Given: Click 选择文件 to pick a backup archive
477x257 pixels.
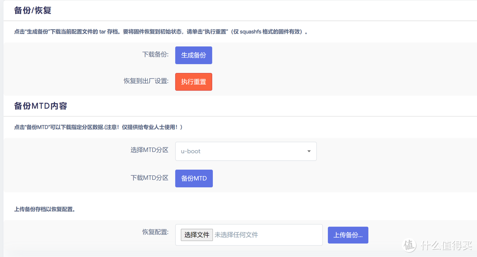Looking at the screenshot, I should [x=197, y=234].
